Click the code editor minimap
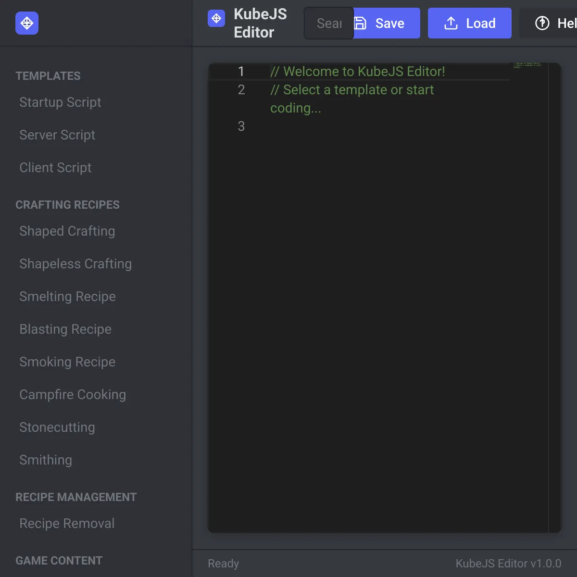The image size is (577, 577). tap(529, 297)
